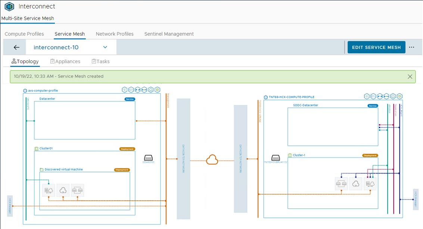The image size is (423, 229).
Task: Click the Management network label
Action: coord(168,100)
